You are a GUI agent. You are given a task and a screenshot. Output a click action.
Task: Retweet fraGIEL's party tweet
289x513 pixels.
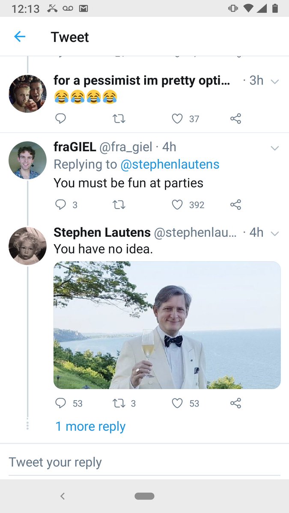119,205
